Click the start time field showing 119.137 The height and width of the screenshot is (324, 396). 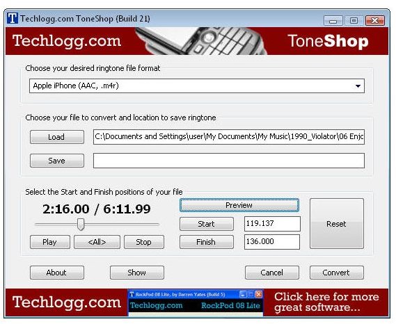tap(272, 224)
